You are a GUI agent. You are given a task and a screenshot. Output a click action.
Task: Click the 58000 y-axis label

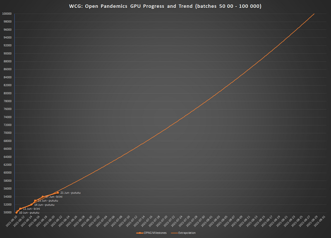pyautogui.click(x=7, y=181)
